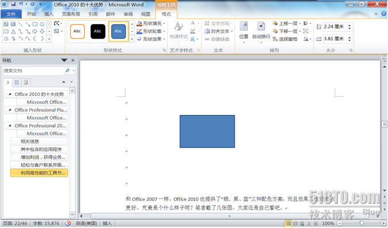Show headings tab in navigation pane
The width and height of the screenshot is (388, 228).
tap(8, 82)
